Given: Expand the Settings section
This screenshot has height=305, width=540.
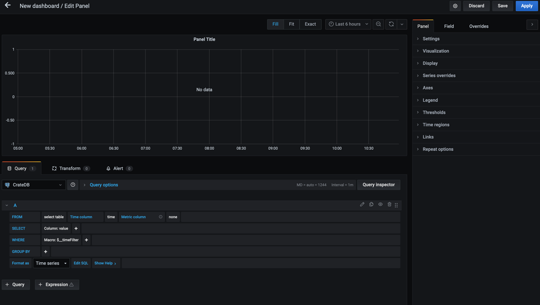Looking at the screenshot, I should coord(476,39).
